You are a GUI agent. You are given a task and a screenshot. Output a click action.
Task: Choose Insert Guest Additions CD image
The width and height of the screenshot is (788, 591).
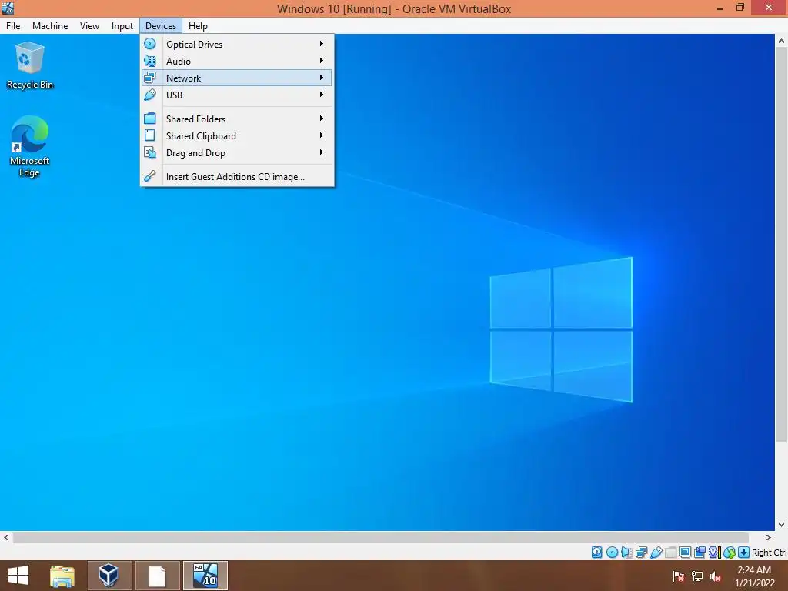236,177
